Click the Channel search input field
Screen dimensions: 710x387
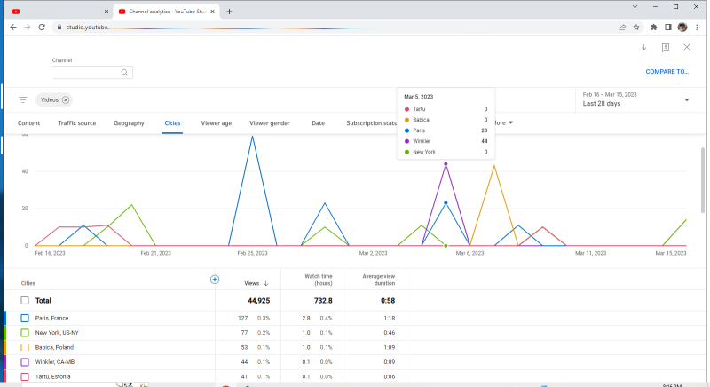click(84, 73)
